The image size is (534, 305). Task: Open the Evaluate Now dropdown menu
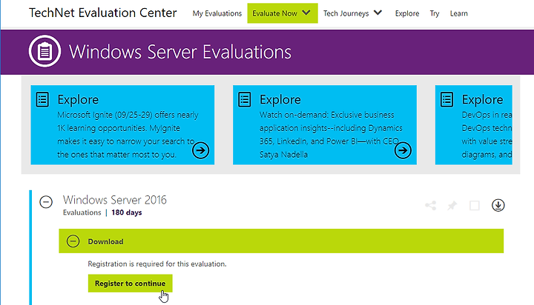(283, 13)
